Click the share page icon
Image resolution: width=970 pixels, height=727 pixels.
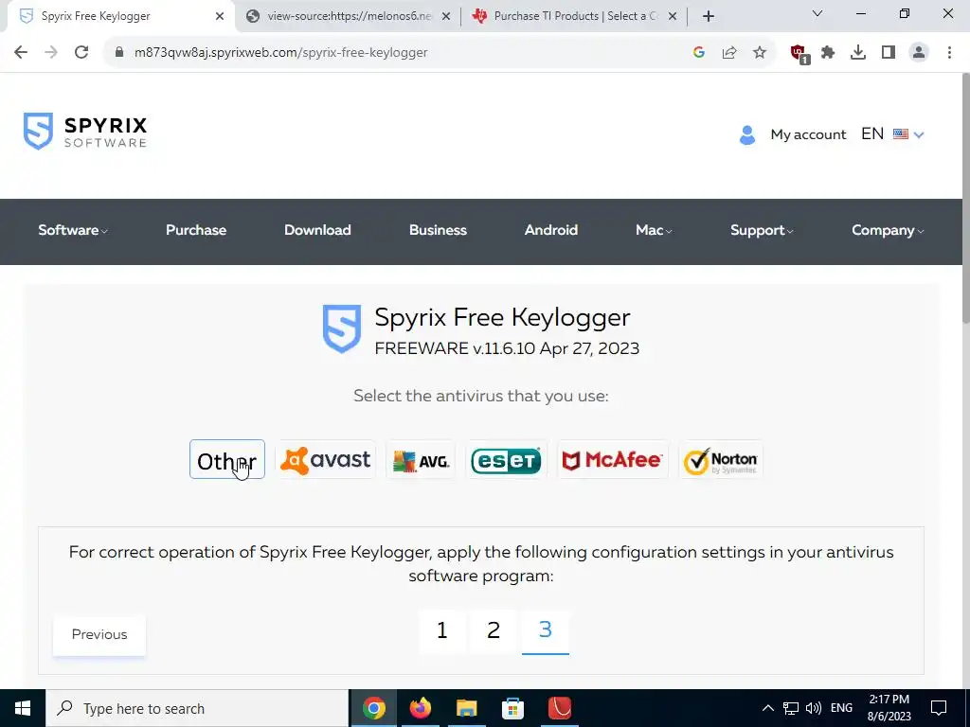pyautogui.click(x=729, y=53)
